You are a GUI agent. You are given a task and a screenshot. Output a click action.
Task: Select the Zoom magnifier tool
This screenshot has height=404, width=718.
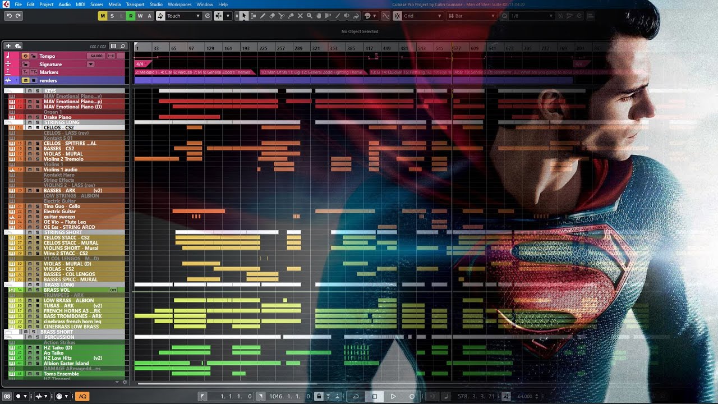click(309, 16)
